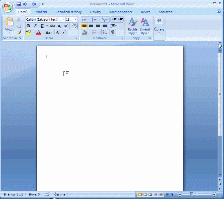Image resolution: width=224 pixels, height=199 pixels.
Task: Toggle Bold formatting
Action: click(x=29, y=26)
